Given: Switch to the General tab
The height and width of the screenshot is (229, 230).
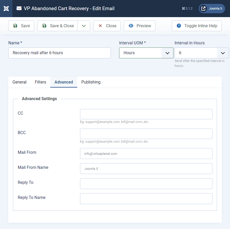Looking at the screenshot, I should coord(19,82).
